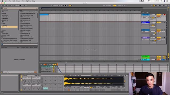Click the first Drum Rack macro knob
Screen dimensions: 170x95
tap(25, 81)
